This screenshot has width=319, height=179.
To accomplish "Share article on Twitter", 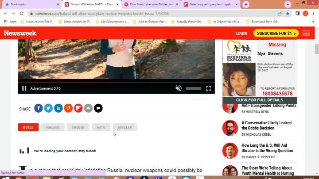I will (48, 108).
